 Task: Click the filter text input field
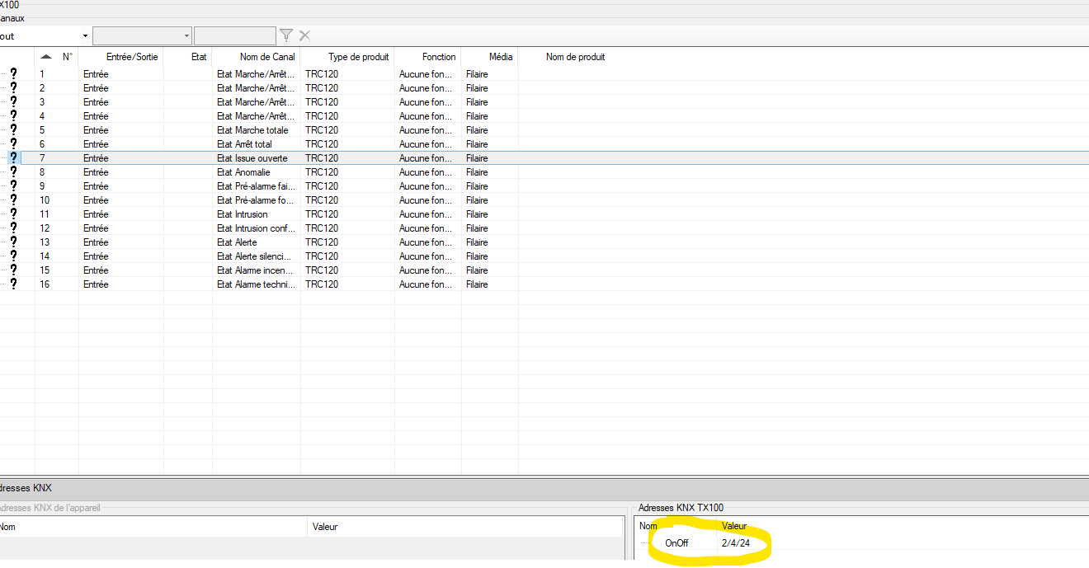coord(234,36)
